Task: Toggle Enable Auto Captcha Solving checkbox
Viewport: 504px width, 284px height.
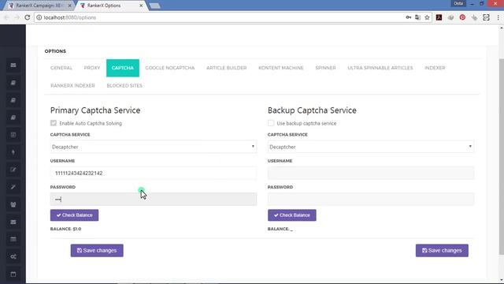Action: tap(54, 123)
